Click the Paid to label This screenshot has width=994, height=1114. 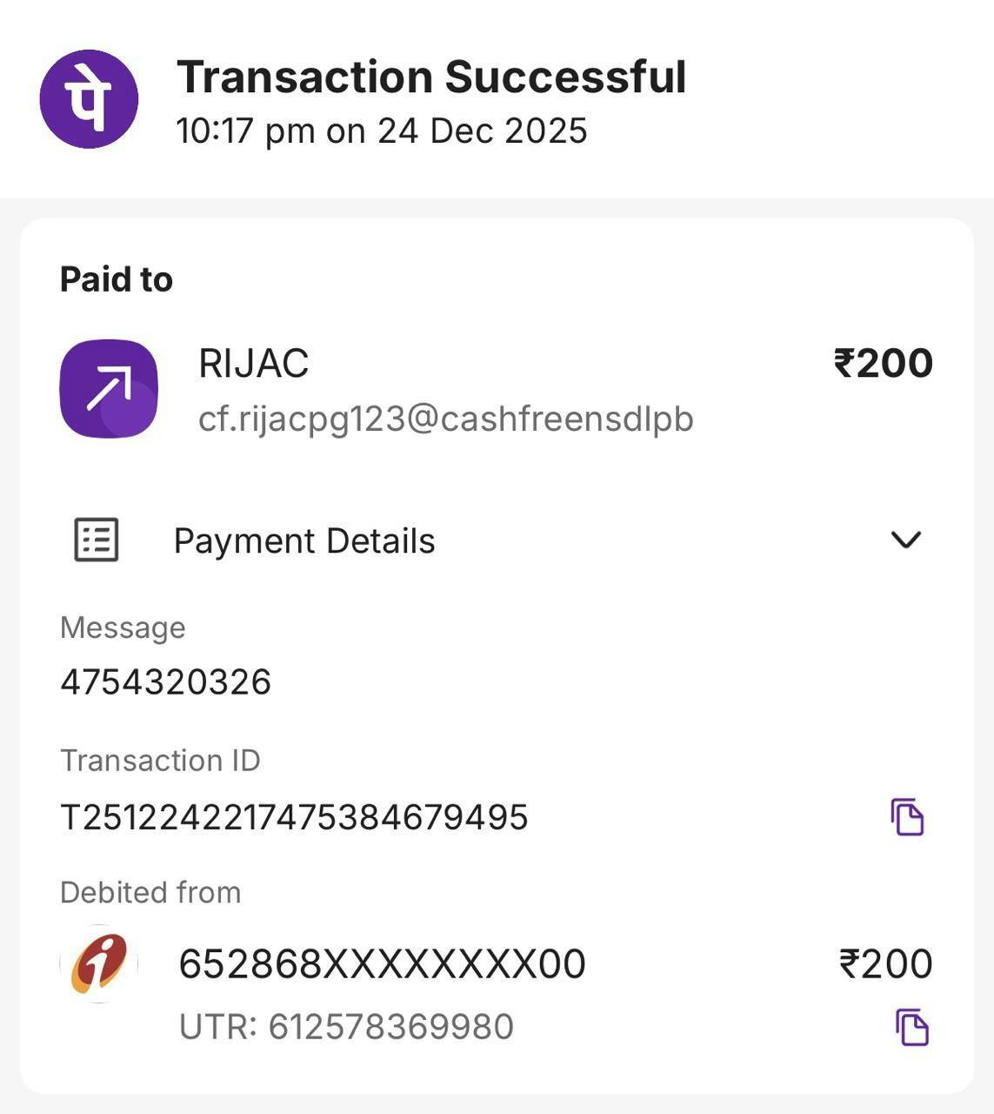pyautogui.click(x=117, y=280)
